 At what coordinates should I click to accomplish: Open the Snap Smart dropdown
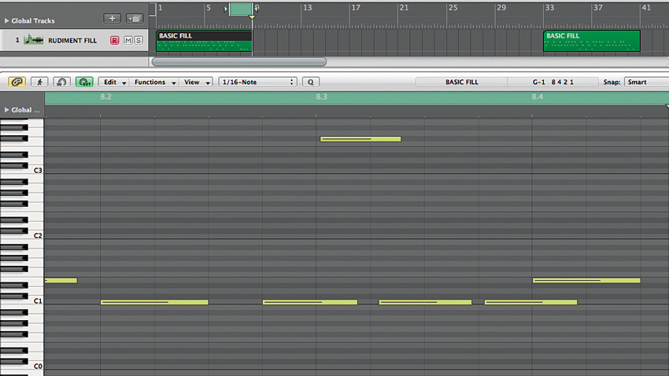pos(646,82)
